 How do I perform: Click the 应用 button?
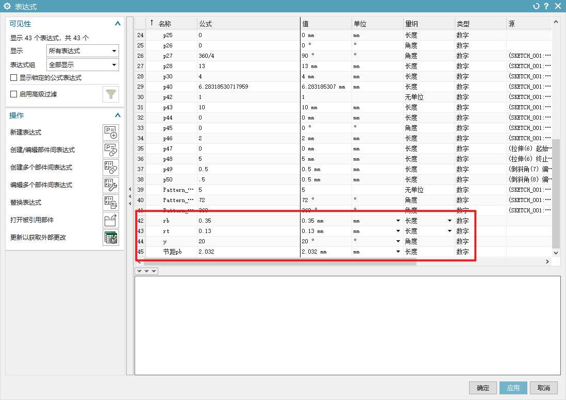pyautogui.click(x=513, y=388)
